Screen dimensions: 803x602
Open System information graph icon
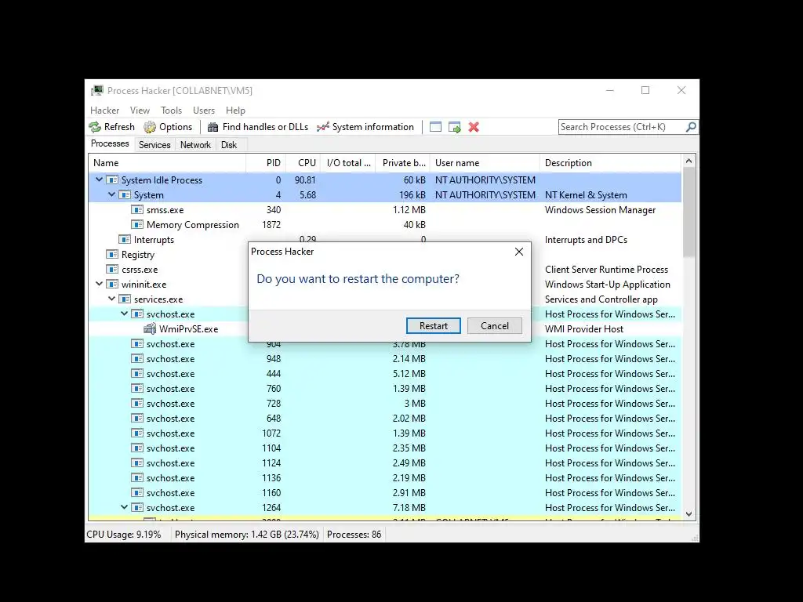(322, 127)
